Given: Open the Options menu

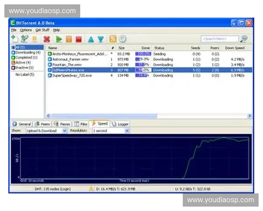Looking at the screenshot, I should 26,30.
